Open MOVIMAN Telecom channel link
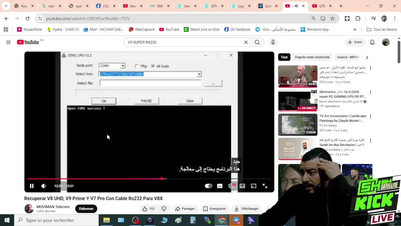The height and width of the screenshot is (226, 401). coord(53,207)
